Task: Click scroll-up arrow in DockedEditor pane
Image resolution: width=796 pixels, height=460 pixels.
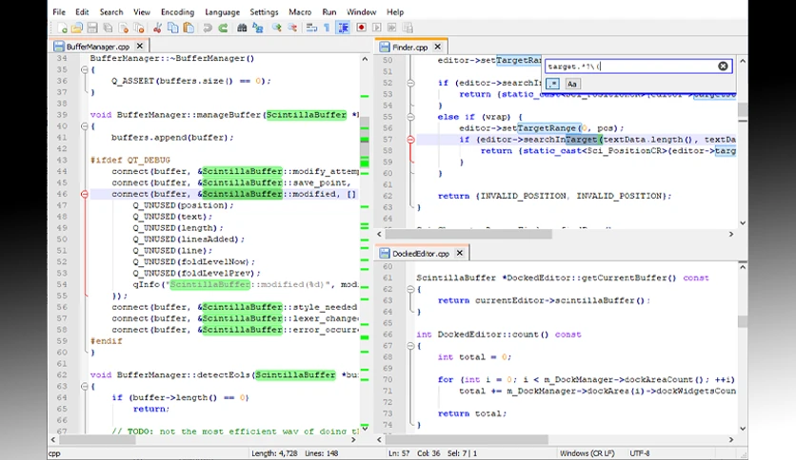Action: pyautogui.click(x=743, y=267)
